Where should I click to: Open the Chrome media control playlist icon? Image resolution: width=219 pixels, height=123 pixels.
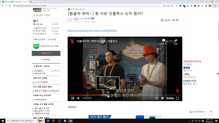[x=202, y=6]
